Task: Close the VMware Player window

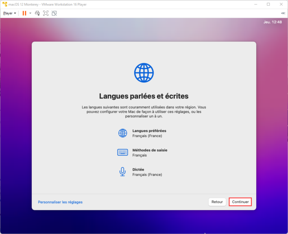Action: pos(281,4)
